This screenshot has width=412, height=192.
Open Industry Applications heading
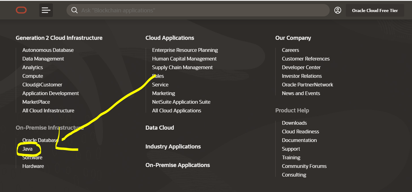(x=173, y=147)
